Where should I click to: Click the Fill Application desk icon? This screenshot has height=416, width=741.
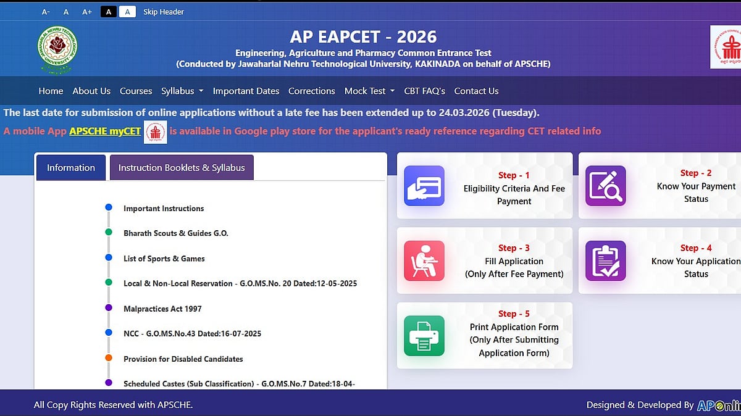coord(424,260)
